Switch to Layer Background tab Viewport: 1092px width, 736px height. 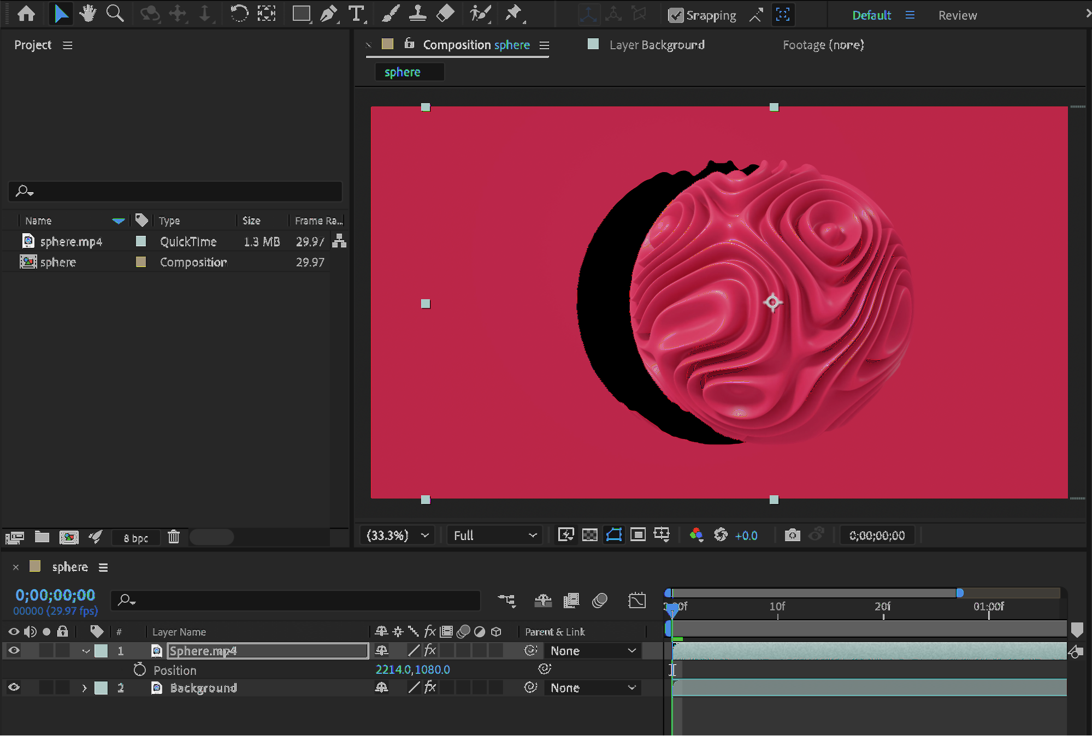(x=657, y=45)
